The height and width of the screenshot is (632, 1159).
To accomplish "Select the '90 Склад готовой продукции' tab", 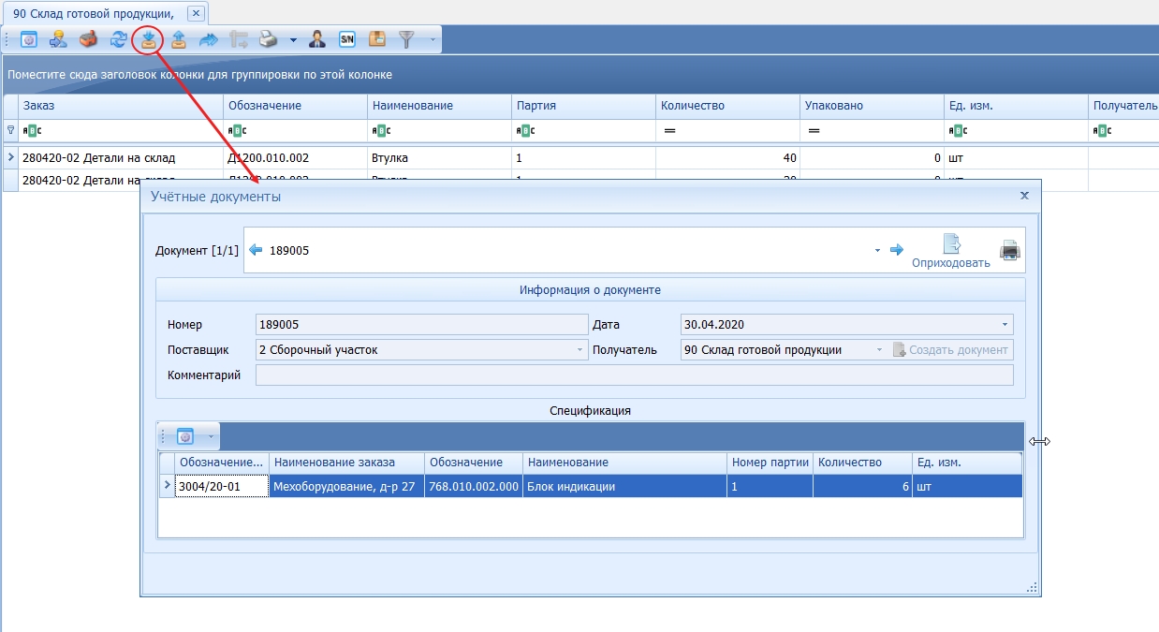I will click(93, 12).
